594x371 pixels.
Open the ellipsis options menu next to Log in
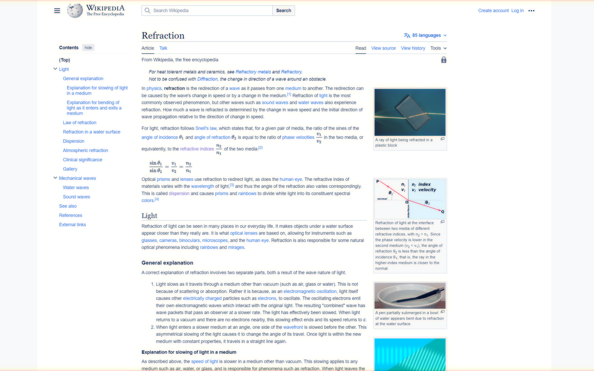click(x=531, y=10)
